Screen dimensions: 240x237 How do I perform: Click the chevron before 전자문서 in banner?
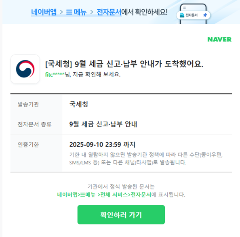pyautogui.click(x=92, y=12)
